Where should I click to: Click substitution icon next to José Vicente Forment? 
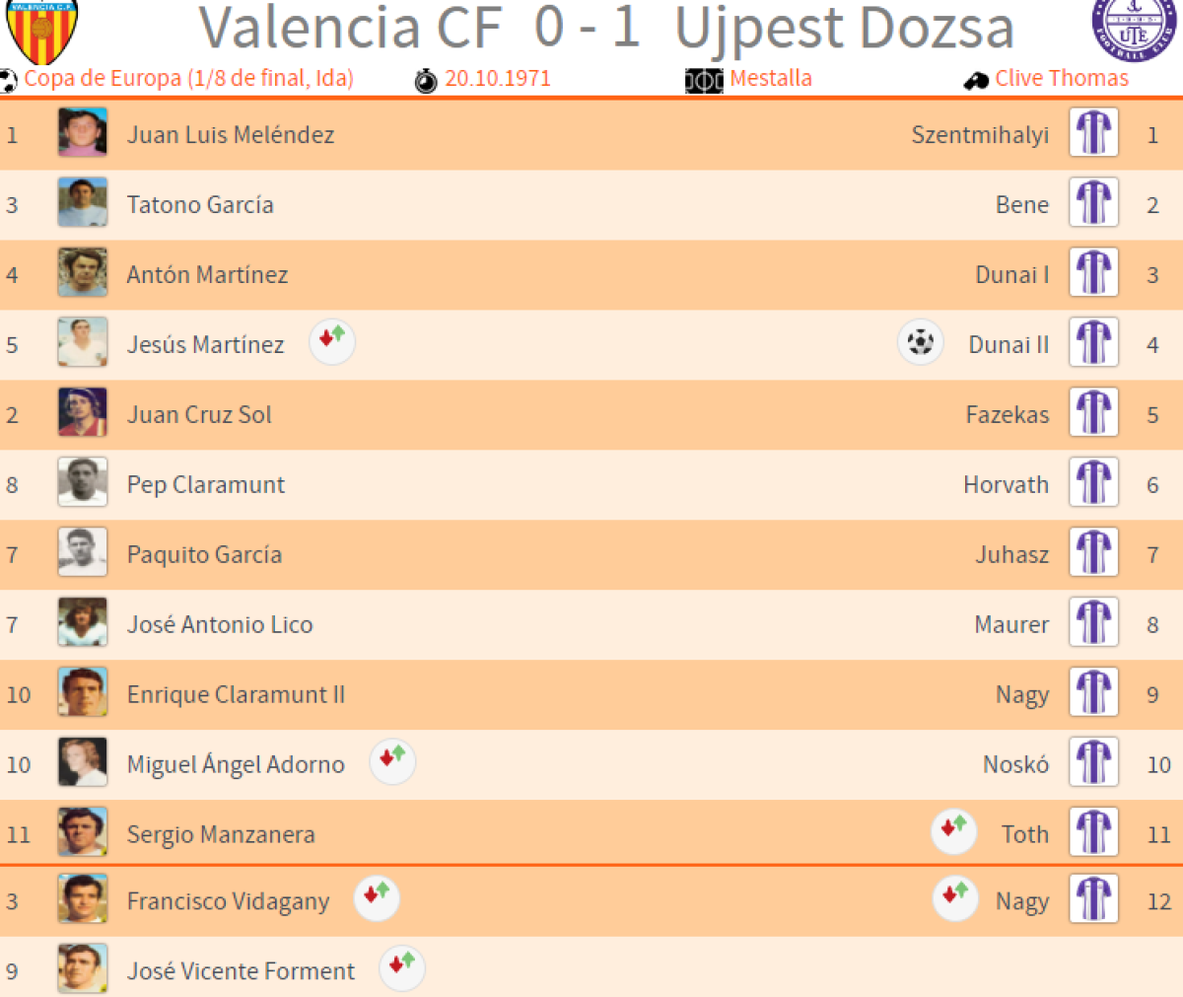click(x=401, y=968)
